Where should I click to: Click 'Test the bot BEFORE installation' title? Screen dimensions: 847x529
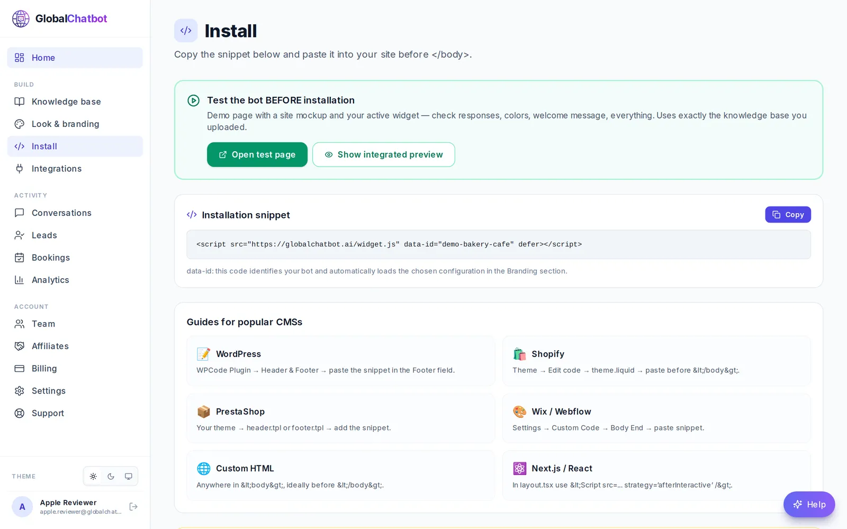point(281,101)
